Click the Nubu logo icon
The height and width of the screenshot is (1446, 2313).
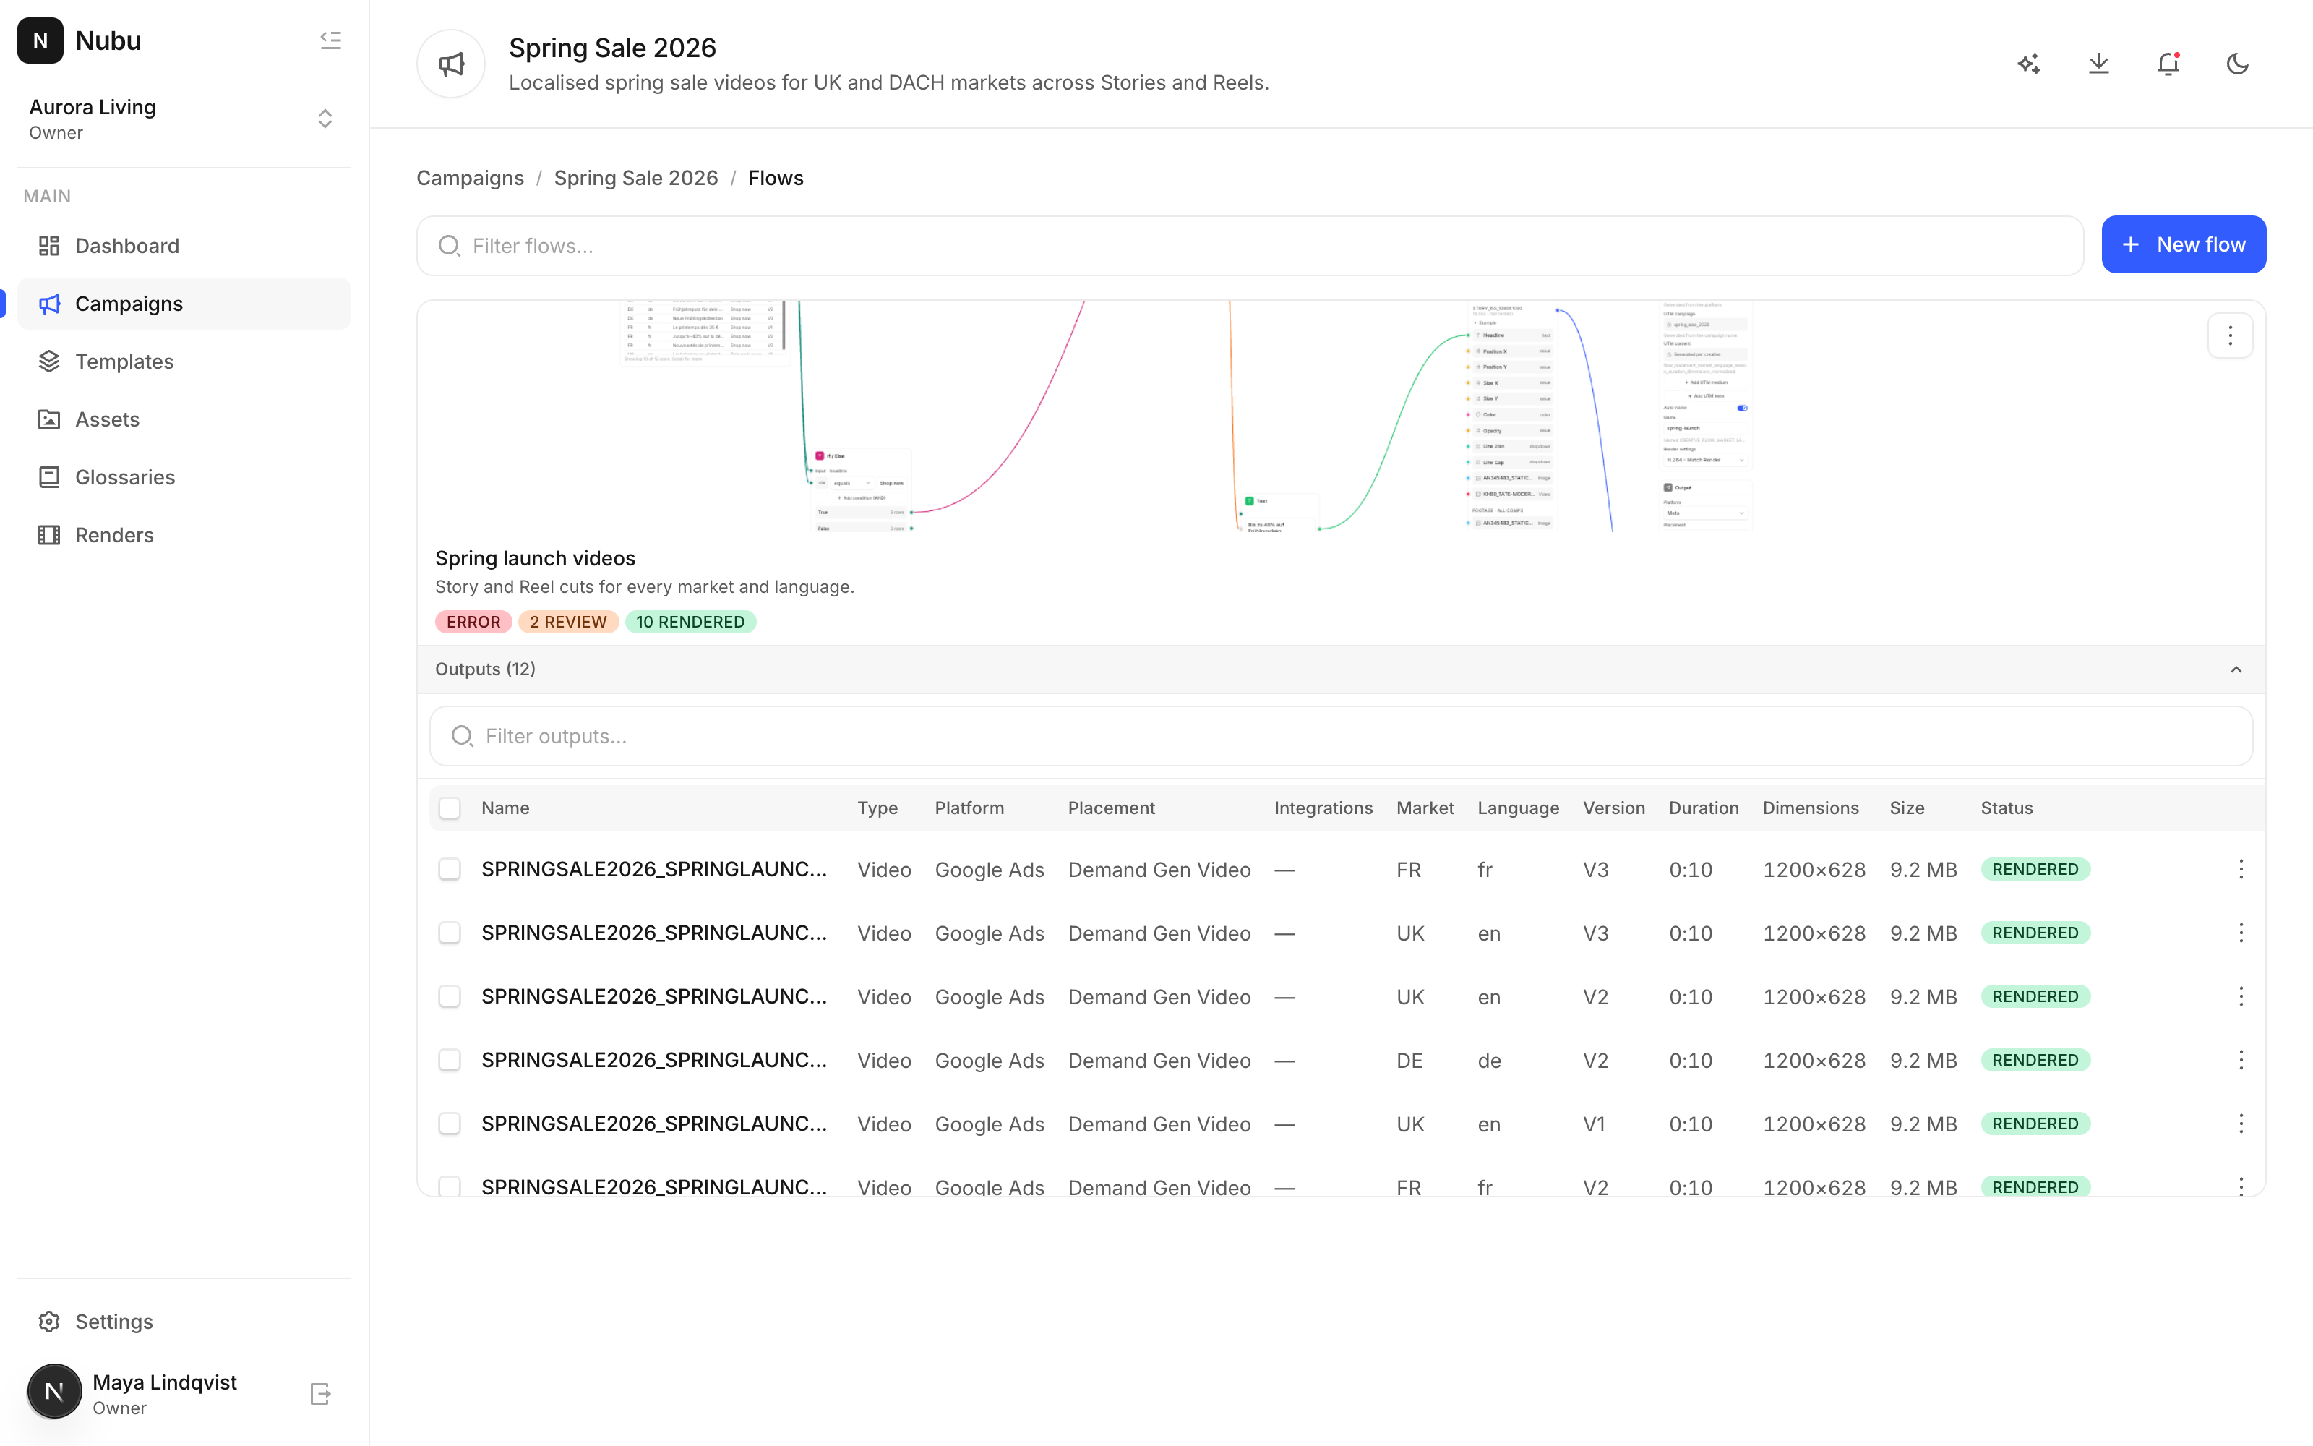tap(40, 40)
